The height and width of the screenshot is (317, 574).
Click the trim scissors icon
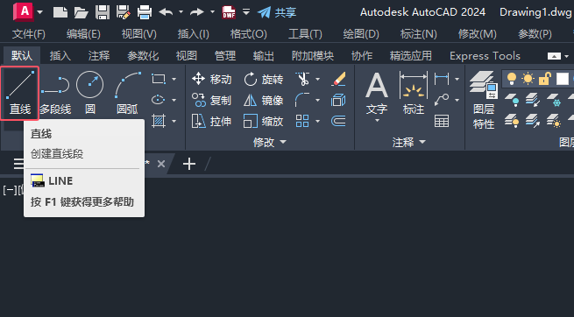(x=302, y=79)
